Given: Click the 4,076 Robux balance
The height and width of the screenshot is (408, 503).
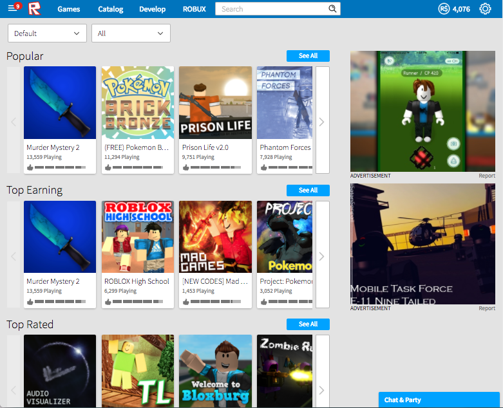Looking at the screenshot, I should tap(461, 9).
